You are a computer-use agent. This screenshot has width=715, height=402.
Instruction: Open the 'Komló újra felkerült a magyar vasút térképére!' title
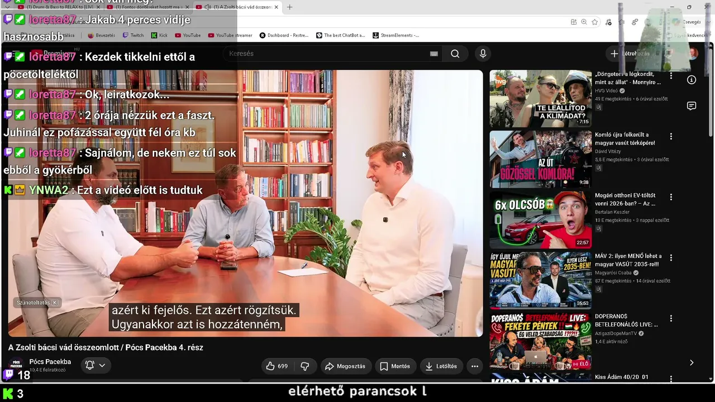[x=625, y=138]
